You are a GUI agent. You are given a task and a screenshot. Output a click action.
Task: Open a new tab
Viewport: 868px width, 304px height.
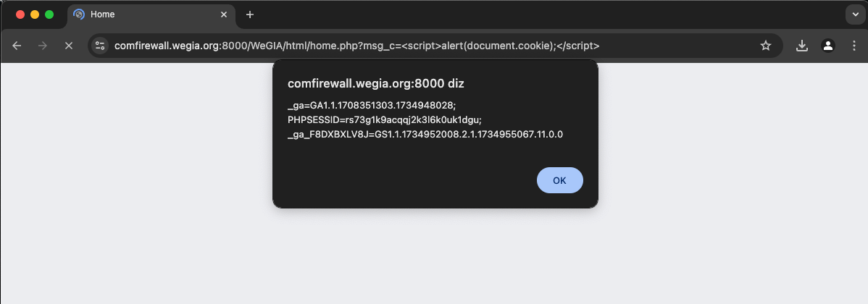click(250, 14)
